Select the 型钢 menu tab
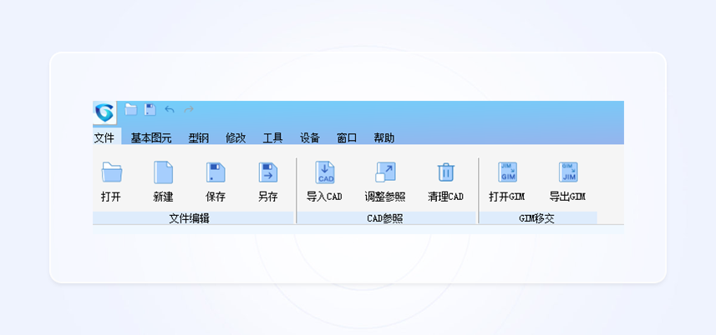 point(199,137)
